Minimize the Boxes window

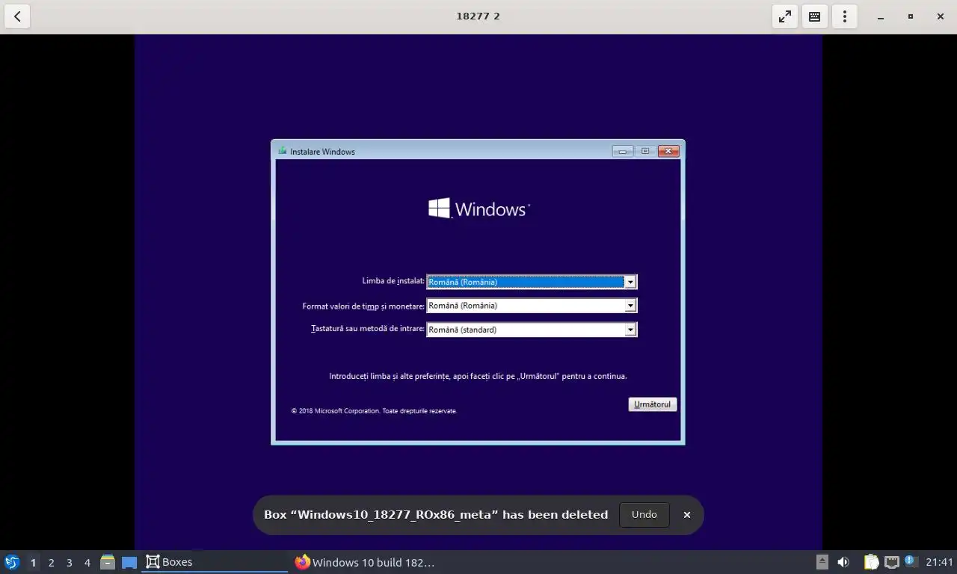click(881, 16)
